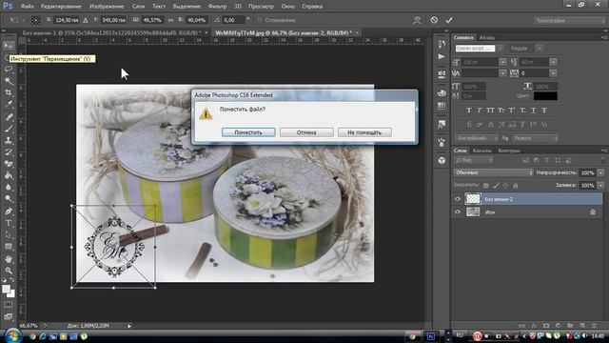Click the Отмена button

coord(306,132)
